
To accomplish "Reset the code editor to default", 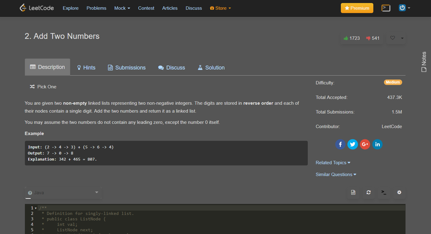I will (368, 192).
